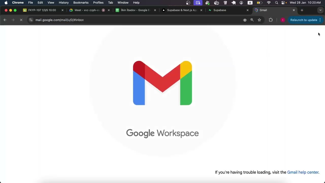
Task: Open the Help menu
Action: [136, 3]
